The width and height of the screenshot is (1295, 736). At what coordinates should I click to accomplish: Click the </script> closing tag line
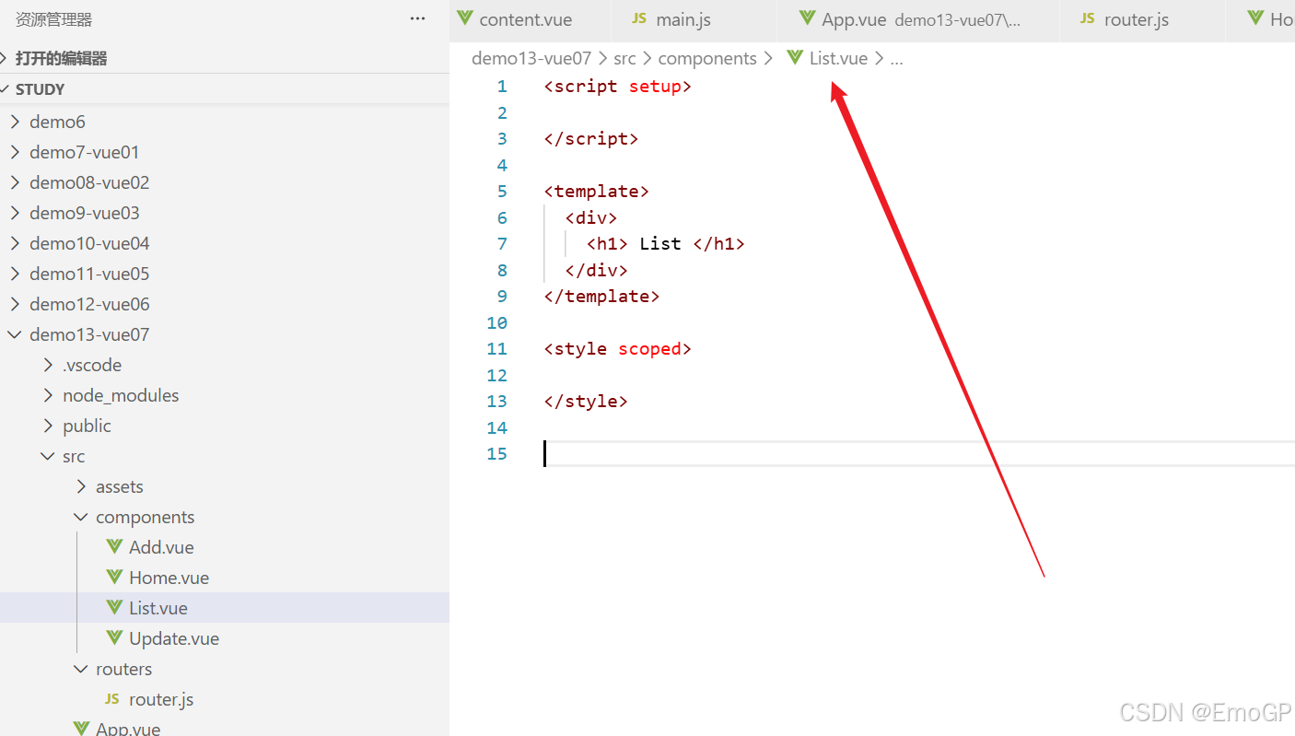[591, 138]
